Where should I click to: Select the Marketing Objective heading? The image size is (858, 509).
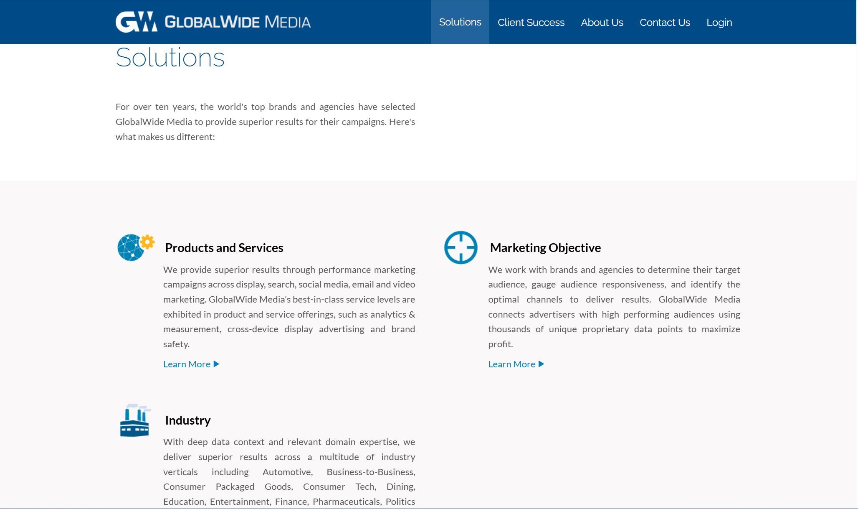click(545, 248)
